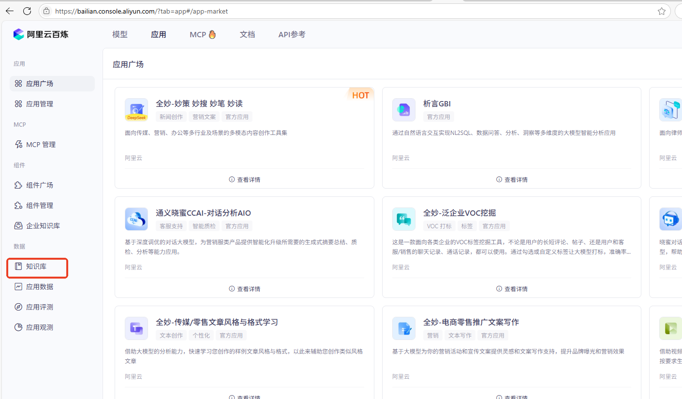Open MCP 管理 in sidebar
Screen dimensions: 682x399
point(52,145)
